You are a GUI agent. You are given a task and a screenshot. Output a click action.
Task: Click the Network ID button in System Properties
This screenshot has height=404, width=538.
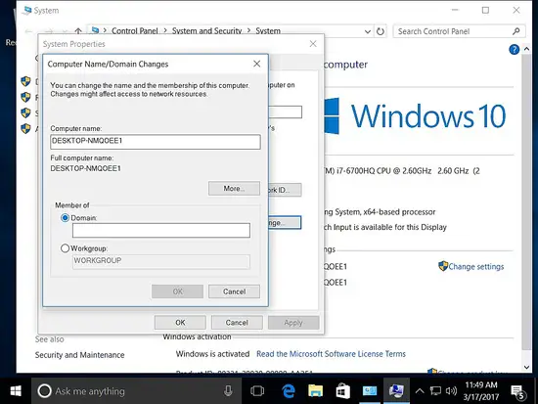285,190
